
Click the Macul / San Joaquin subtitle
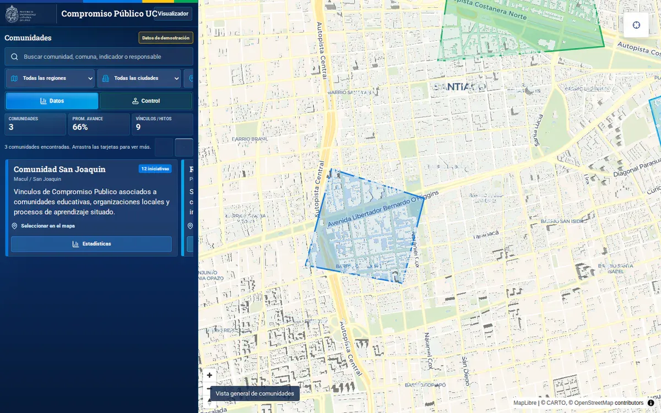pyautogui.click(x=37, y=179)
